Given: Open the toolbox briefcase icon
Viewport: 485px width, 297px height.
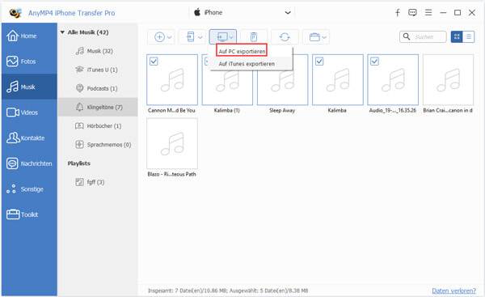Looking at the screenshot, I should tap(314, 37).
